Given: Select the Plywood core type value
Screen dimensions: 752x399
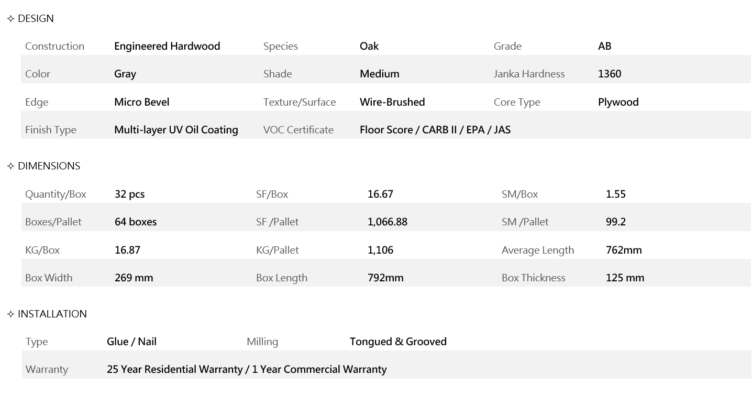Looking at the screenshot, I should point(618,102).
